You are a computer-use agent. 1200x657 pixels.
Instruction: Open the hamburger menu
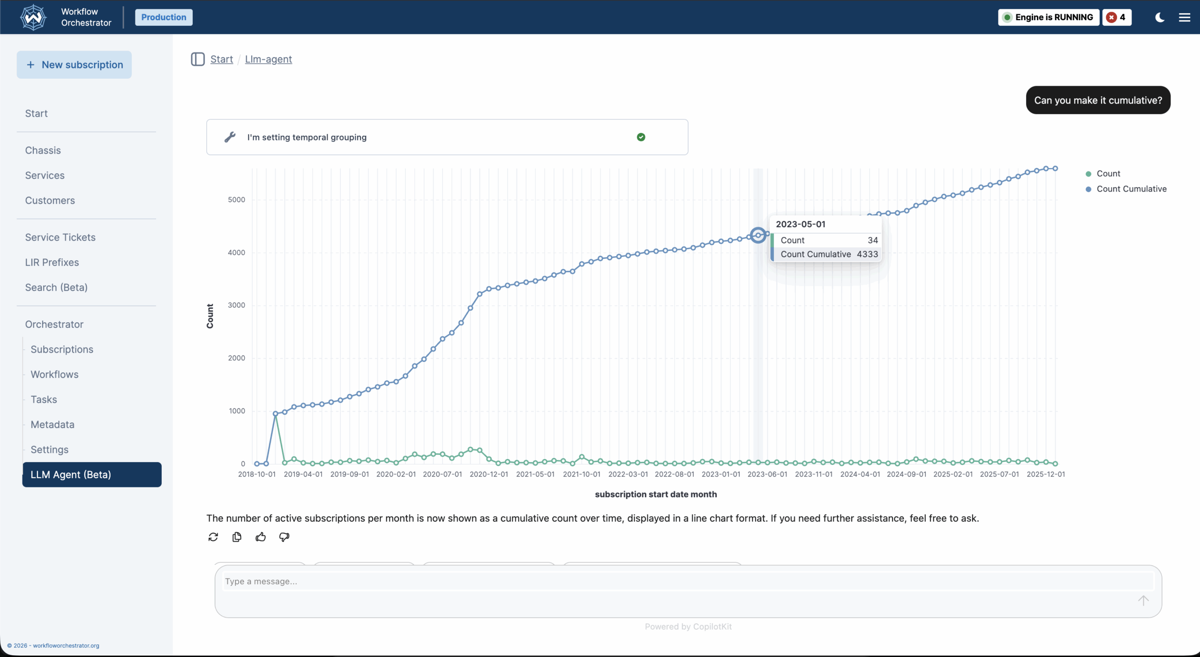(1185, 17)
